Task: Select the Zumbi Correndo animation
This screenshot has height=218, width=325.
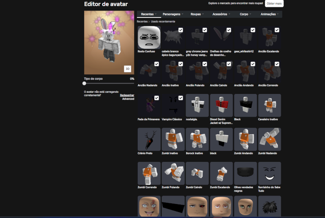Action: 149,173
